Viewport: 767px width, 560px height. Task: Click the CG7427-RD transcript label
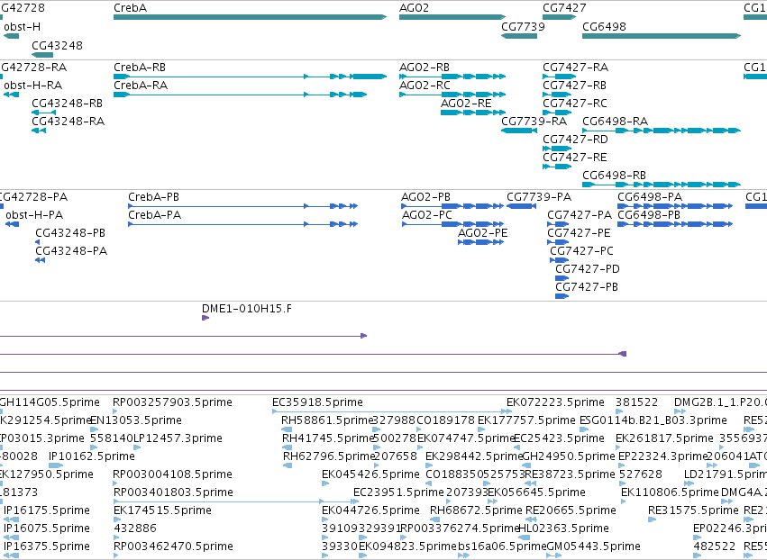(x=575, y=140)
